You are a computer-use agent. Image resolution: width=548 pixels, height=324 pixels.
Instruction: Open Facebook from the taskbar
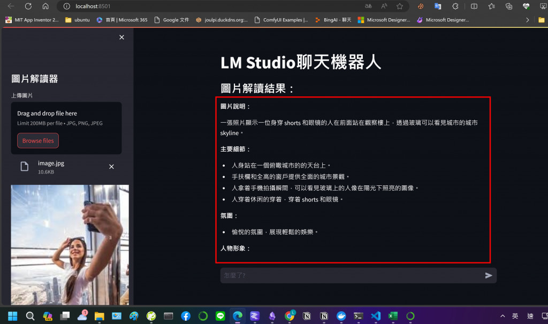point(186,316)
